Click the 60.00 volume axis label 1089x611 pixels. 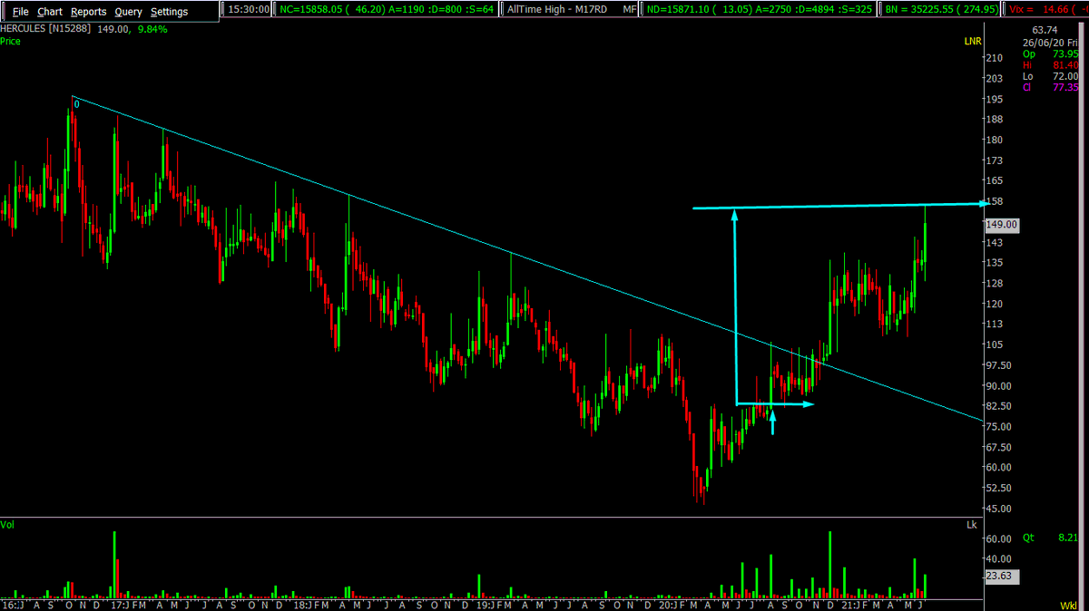pos(998,538)
